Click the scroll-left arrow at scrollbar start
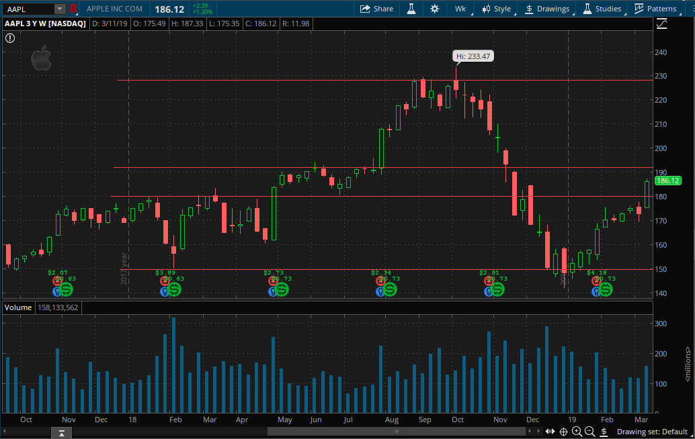Image resolution: width=695 pixels, height=439 pixels. [5, 431]
